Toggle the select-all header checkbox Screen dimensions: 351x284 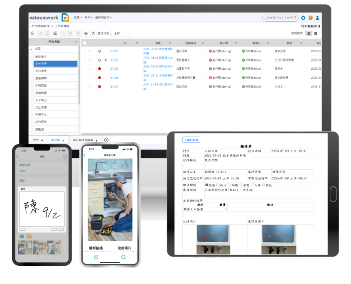[85, 43]
